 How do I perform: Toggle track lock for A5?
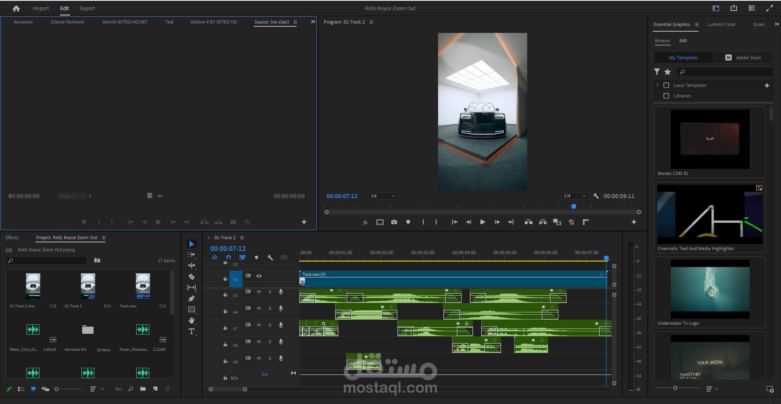click(225, 295)
